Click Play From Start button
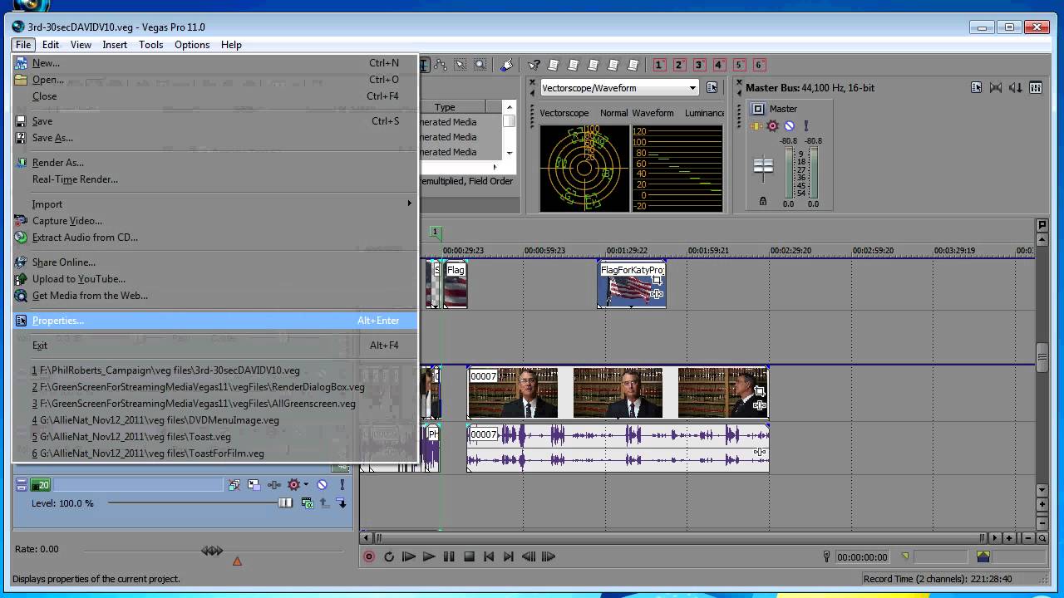 409,556
